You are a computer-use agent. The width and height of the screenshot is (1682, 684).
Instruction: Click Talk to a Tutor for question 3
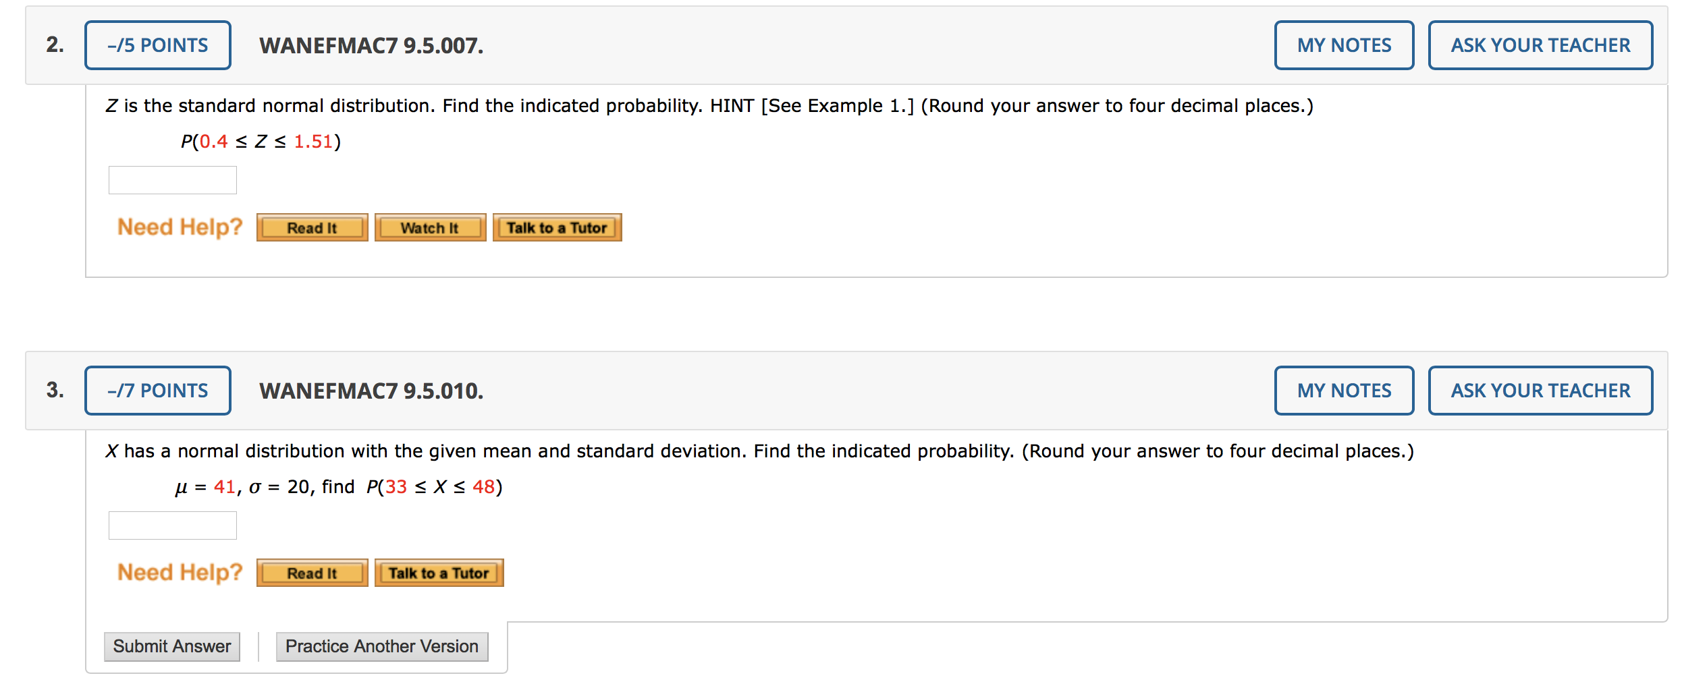[439, 573]
